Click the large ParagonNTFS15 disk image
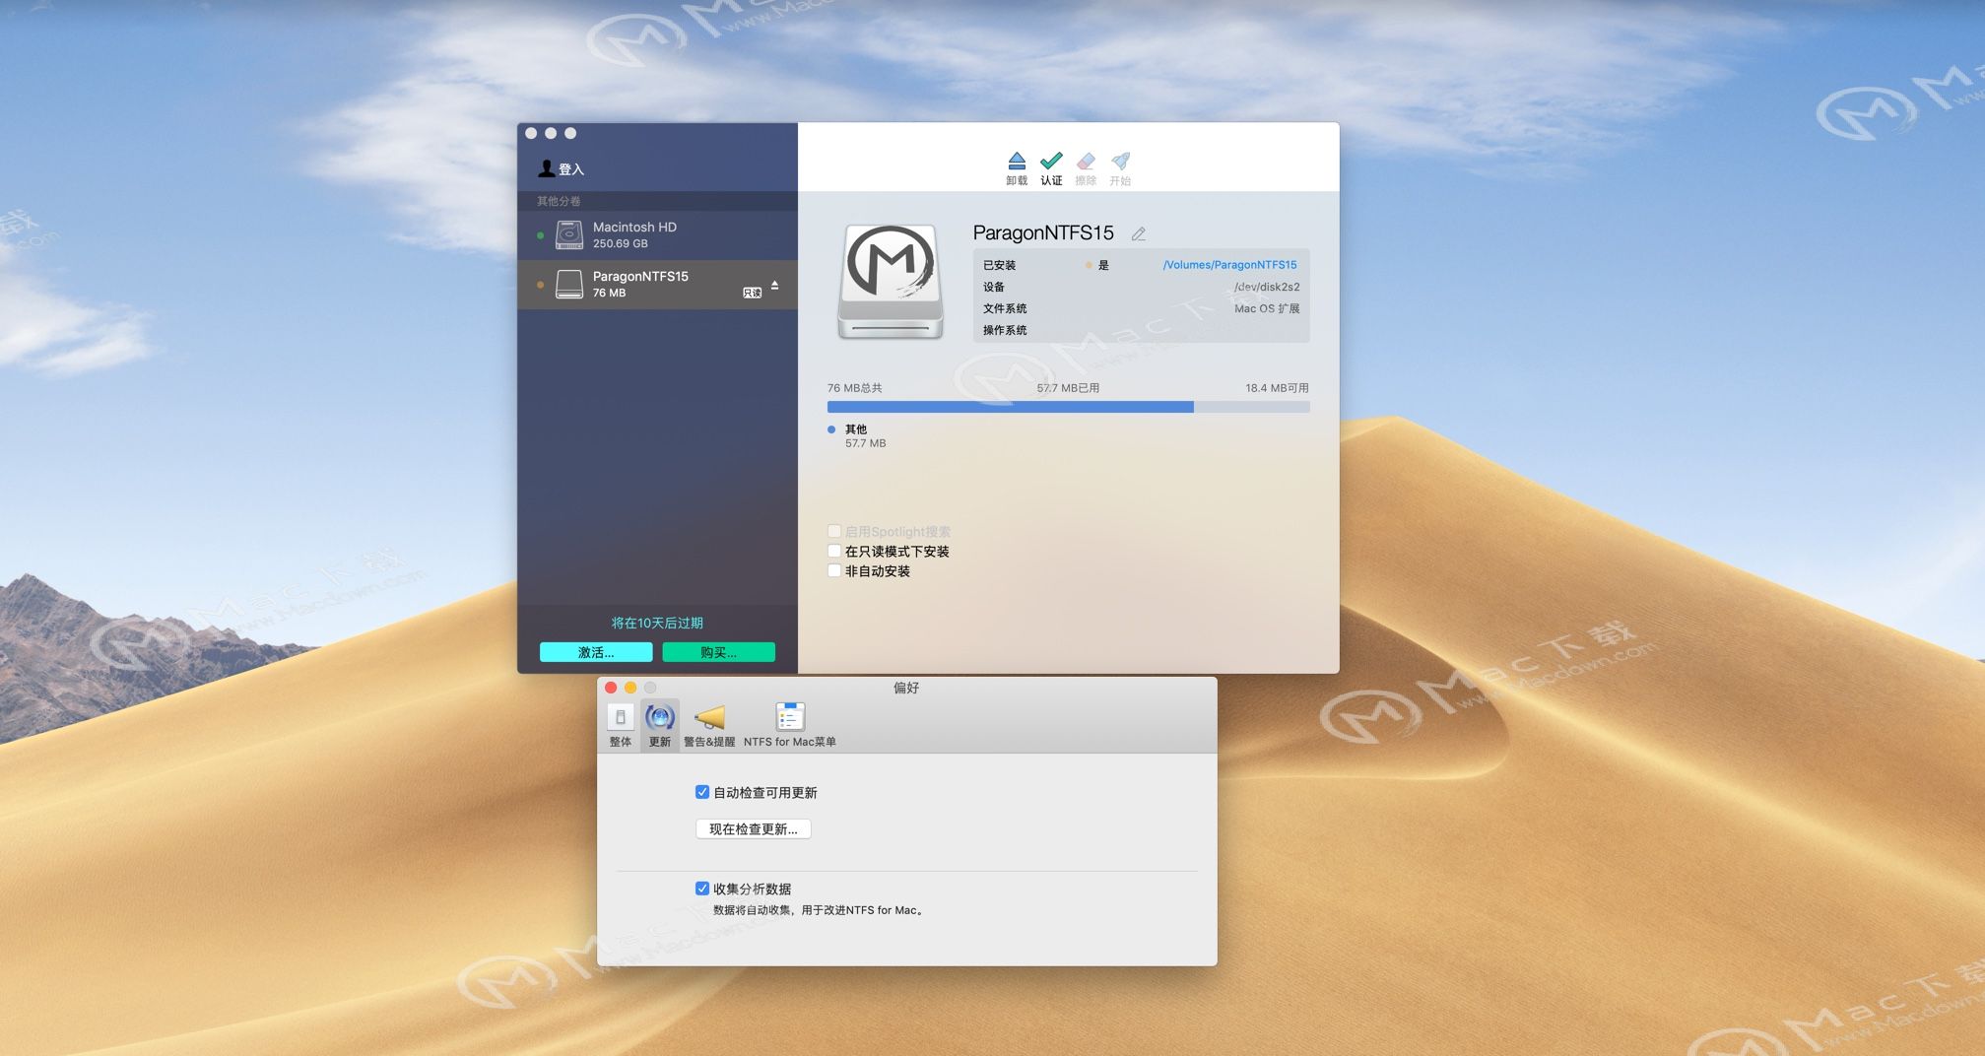 [x=891, y=282]
